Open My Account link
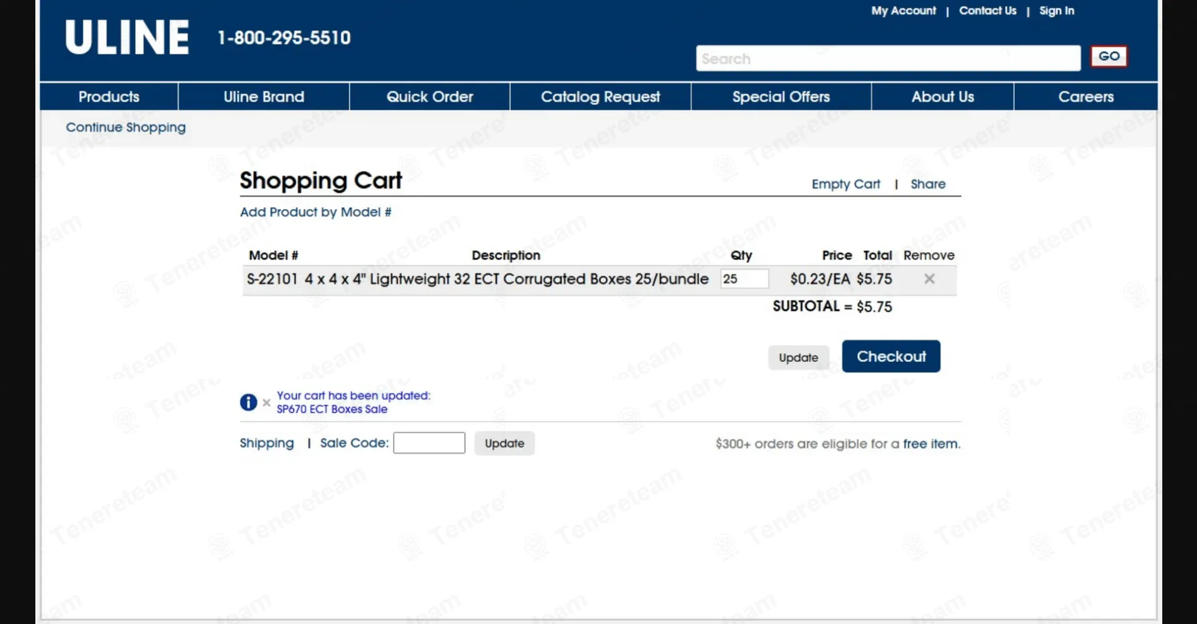This screenshot has width=1197, height=624. click(903, 11)
